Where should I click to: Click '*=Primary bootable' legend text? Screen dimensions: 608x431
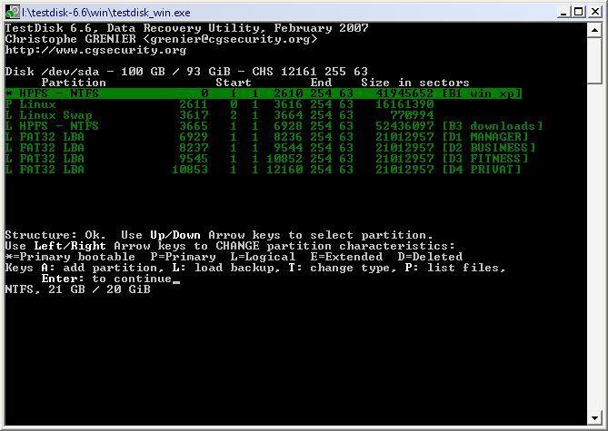tap(70, 257)
